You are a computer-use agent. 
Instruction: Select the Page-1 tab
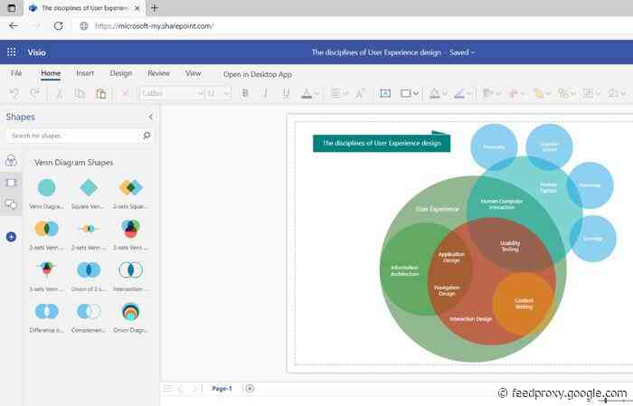[222, 389]
